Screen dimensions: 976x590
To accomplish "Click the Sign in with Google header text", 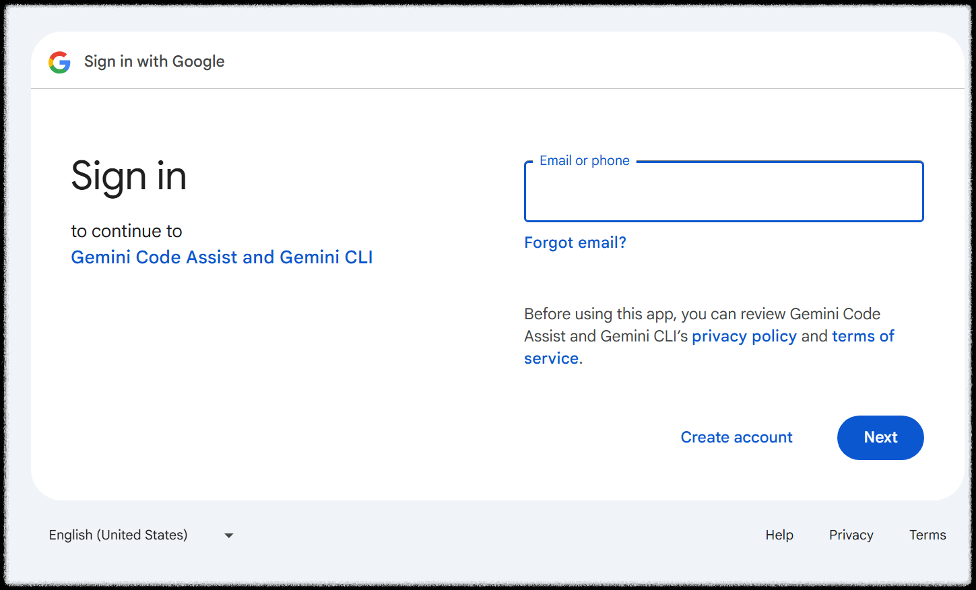I will point(154,61).
